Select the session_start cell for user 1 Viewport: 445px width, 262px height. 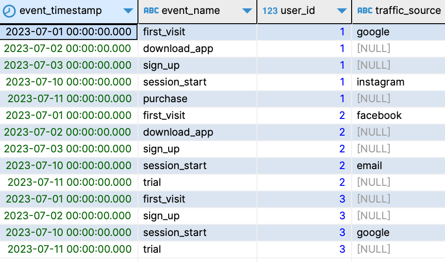[x=197, y=82]
